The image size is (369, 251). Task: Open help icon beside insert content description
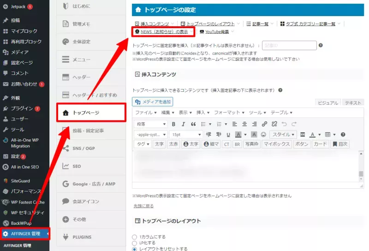click(x=280, y=90)
